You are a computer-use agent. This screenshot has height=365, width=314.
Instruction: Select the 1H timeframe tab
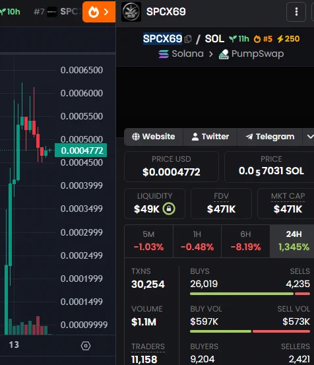click(197, 241)
